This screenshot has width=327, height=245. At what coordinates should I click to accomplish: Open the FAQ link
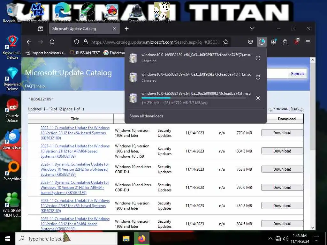(x=28, y=86)
